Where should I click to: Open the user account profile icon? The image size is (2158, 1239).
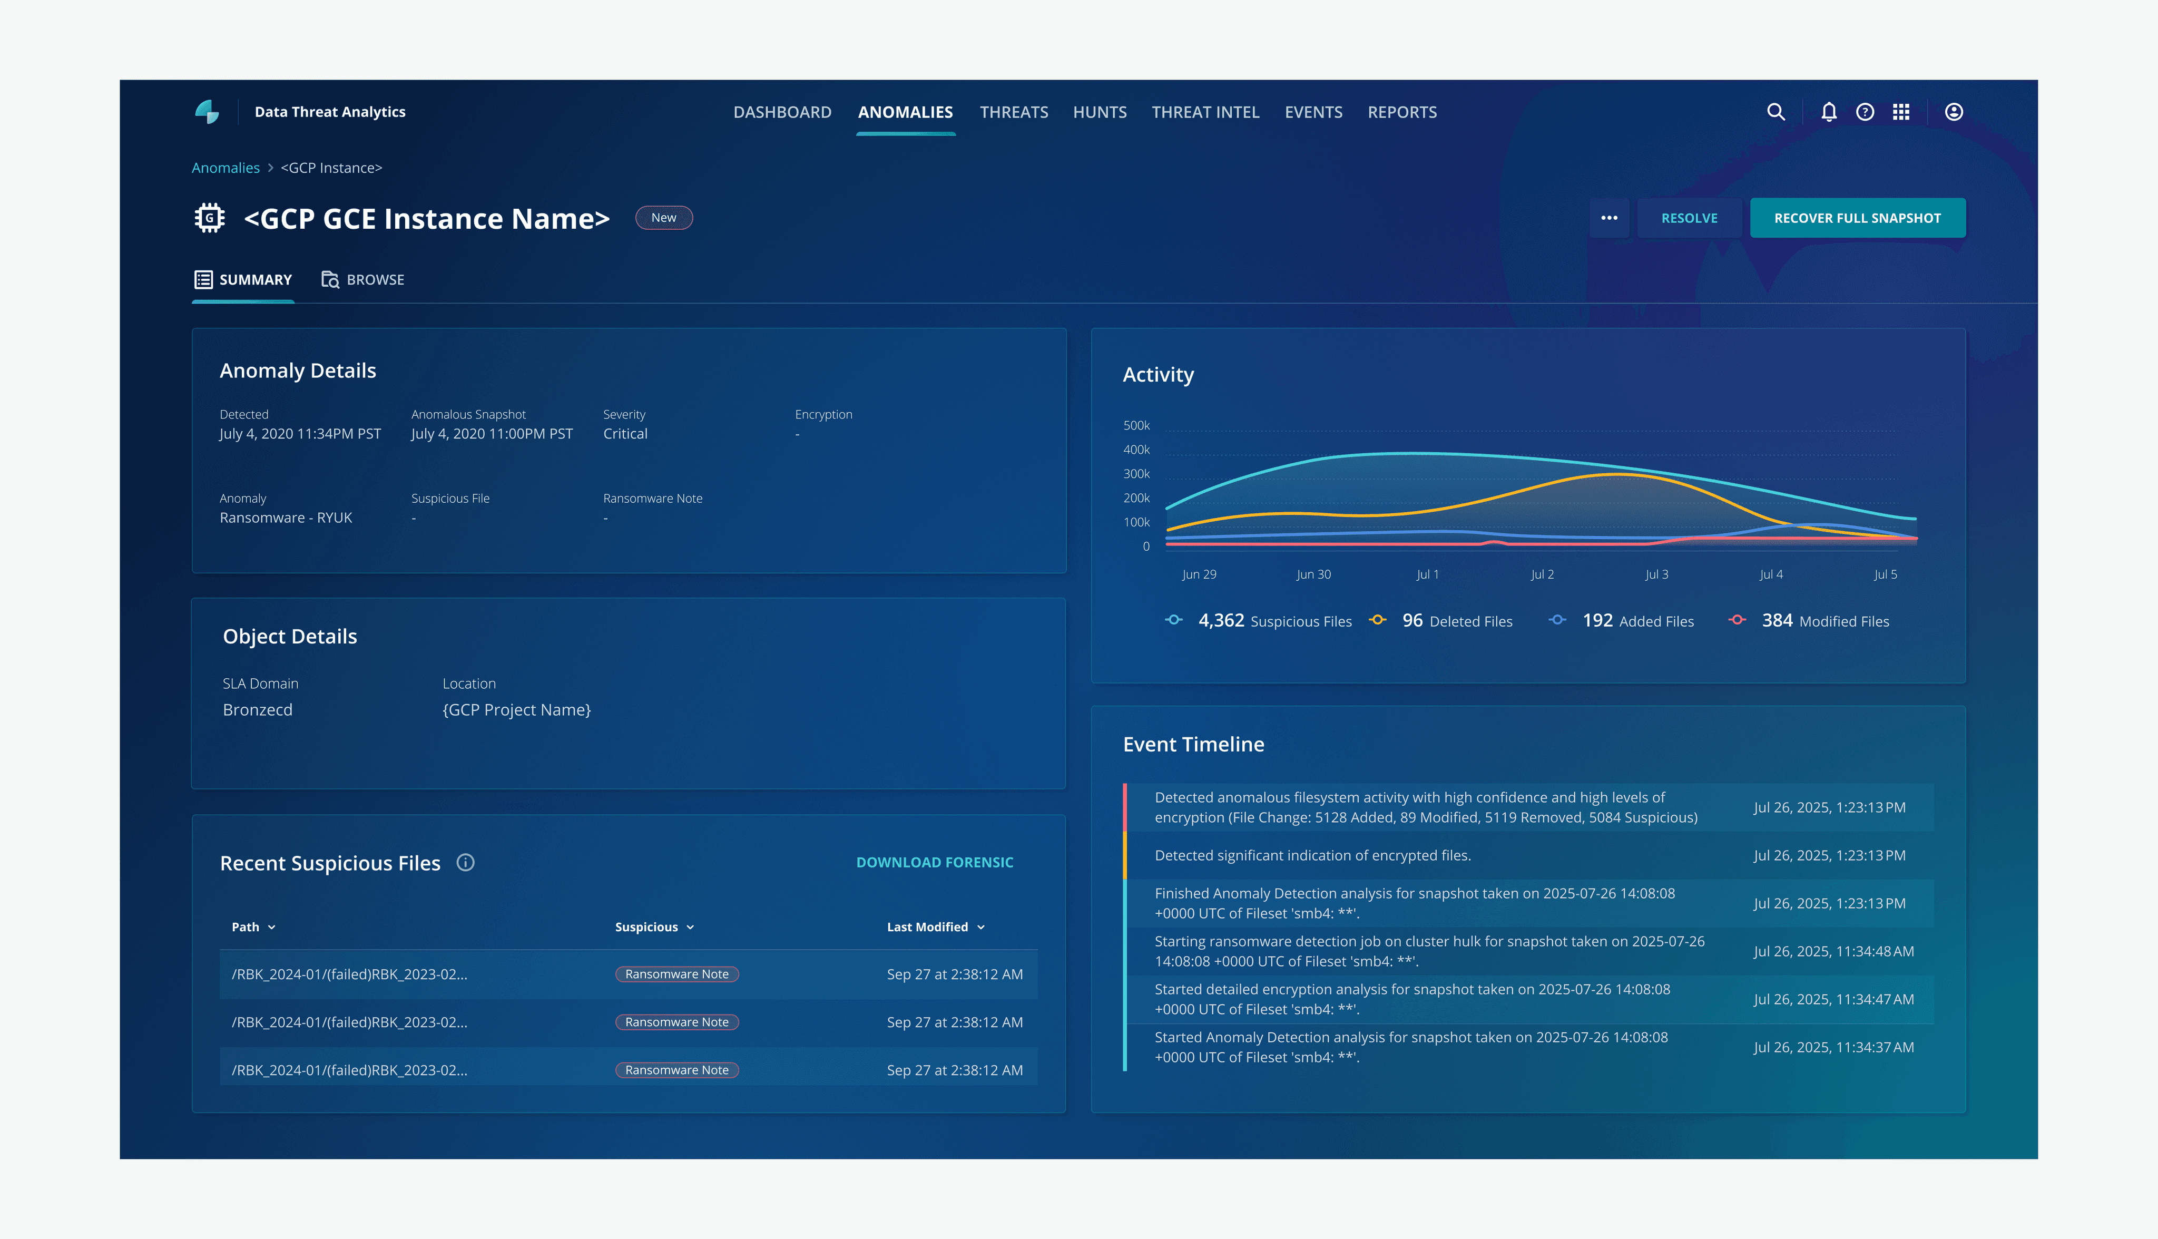click(x=1954, y=112)
